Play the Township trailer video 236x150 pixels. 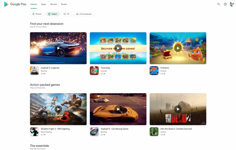tap(118, 48)
